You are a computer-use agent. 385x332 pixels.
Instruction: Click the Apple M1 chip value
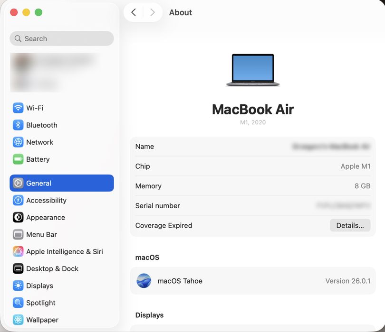(355, 166)
